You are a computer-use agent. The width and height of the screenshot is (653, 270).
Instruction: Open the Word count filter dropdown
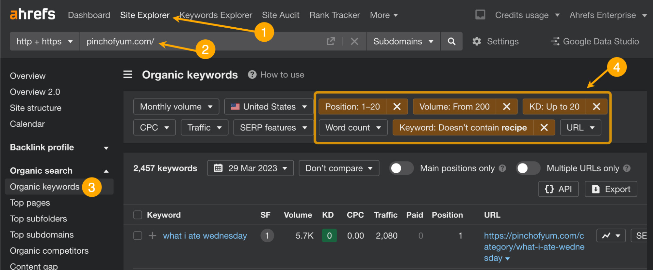pos(353,127)
